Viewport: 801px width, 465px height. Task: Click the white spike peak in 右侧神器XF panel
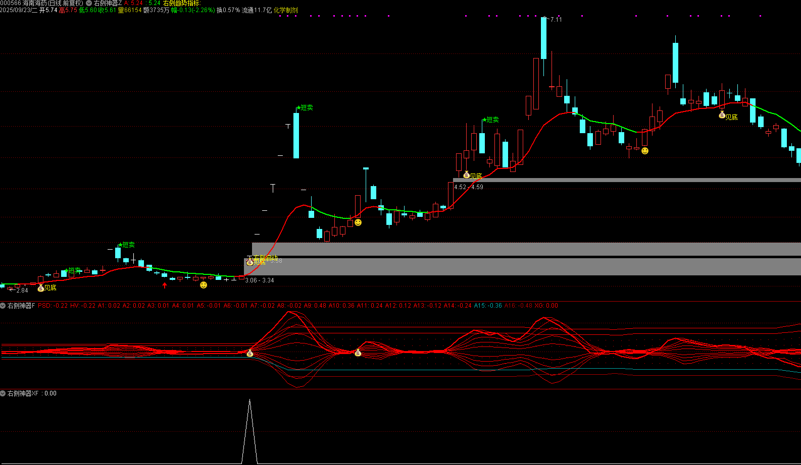pyautogui.click(x=249, y=400)
